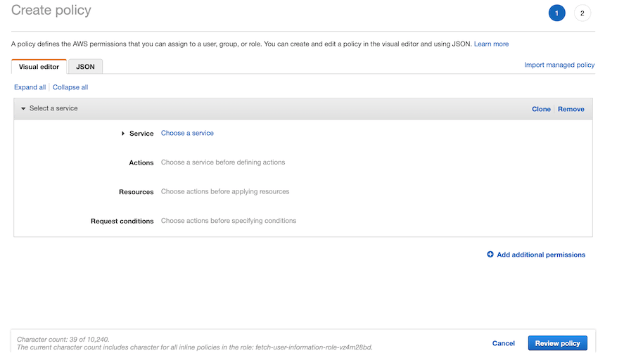Click the plus icon for additional permissions
Viewport: 624px width, 353px height.
point(490,255)
